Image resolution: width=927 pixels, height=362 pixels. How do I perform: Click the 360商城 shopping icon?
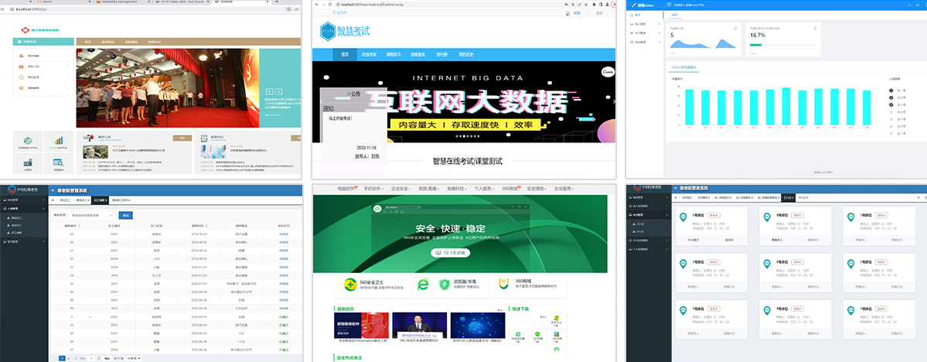pyautogui.click(x=503, y=284)
